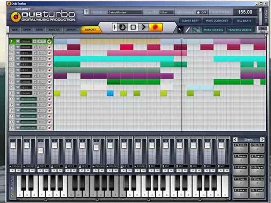Toggle the metronome OFF switch

coord(202,12)
